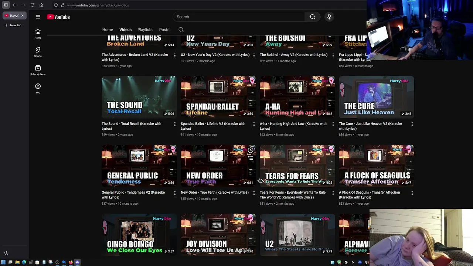Image resolution: width=473 pixels, height=266 pixels.
Task: Open options for The Adventures Broken Land
Action: (x=175, y=55)
